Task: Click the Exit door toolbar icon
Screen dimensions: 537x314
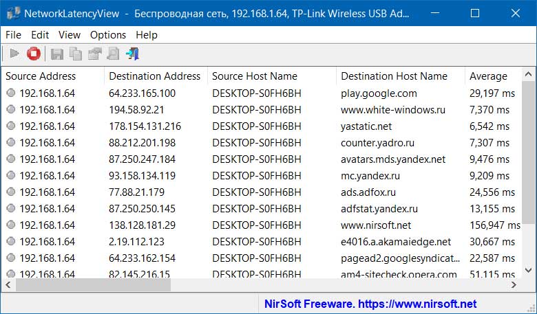Action: pos(133,54)
